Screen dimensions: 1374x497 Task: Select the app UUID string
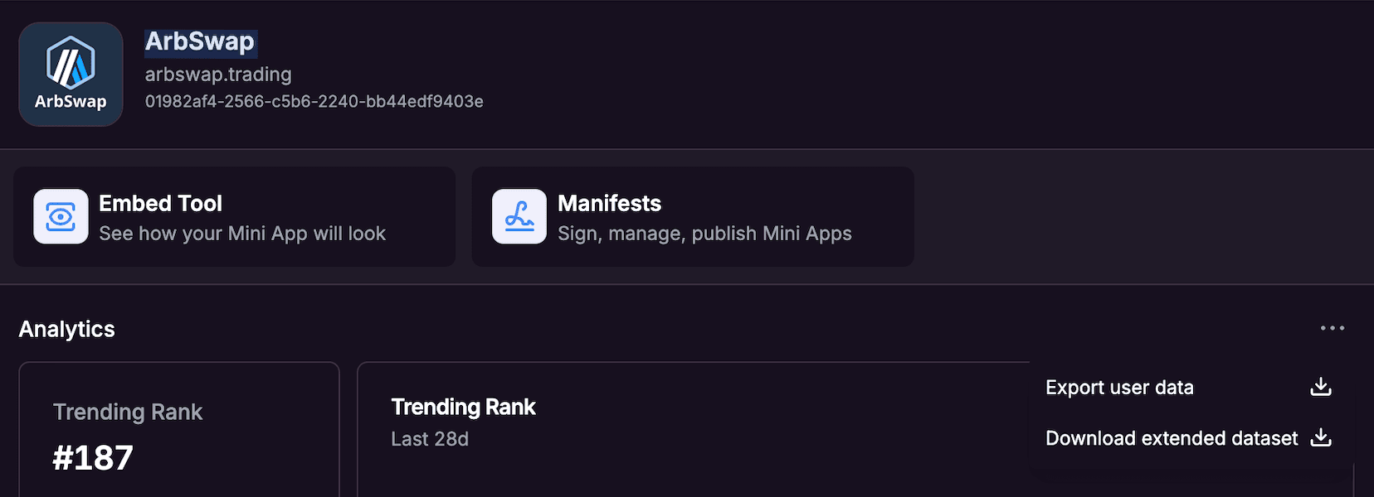tap(314, 101)
